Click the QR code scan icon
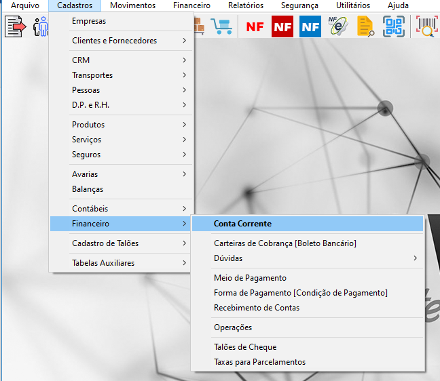 pyautogui.click(x=394, y=26)
